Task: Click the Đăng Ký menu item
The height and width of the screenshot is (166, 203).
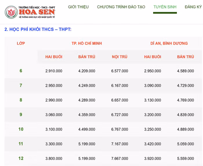Action: [193, 7]
